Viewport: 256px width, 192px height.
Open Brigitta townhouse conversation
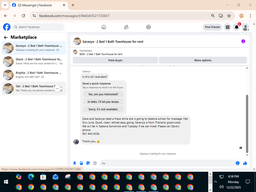(x=34, y=75)
